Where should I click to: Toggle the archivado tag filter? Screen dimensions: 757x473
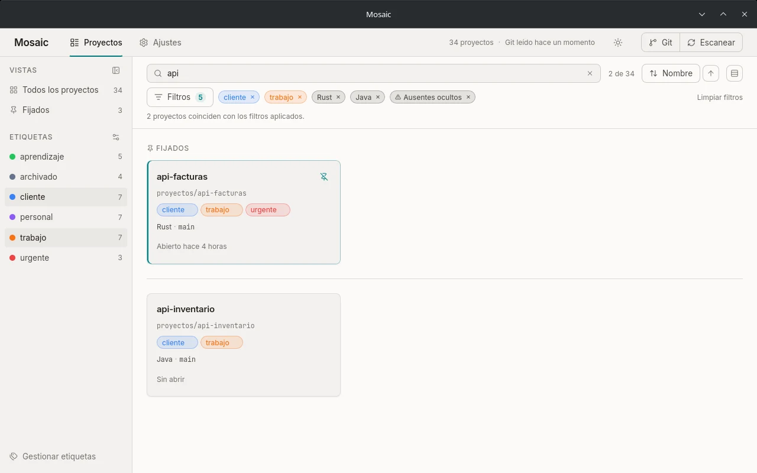point(66,177)
